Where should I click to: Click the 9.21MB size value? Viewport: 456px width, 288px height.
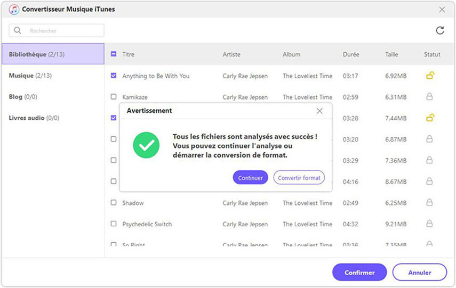click(396, 224)
